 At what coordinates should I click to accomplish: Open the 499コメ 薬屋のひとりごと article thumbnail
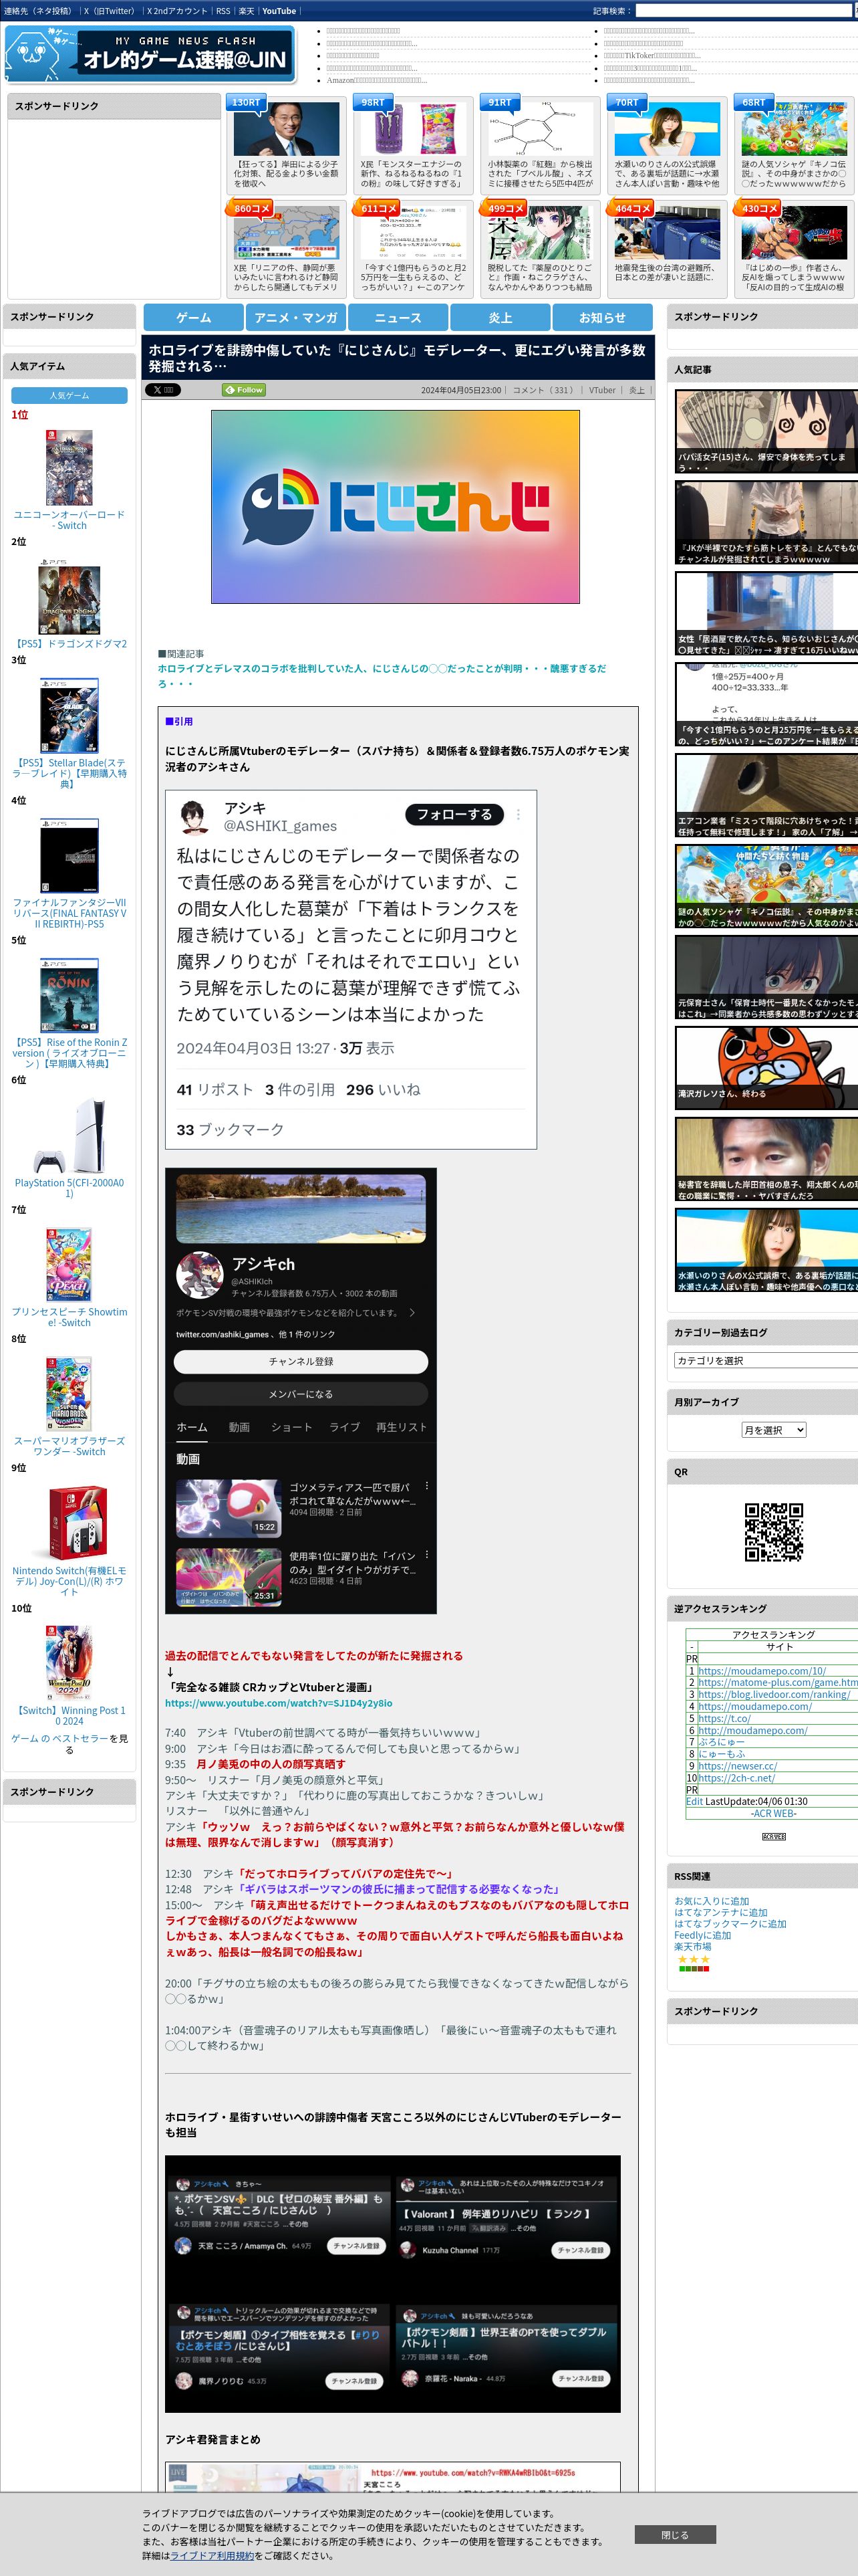(x=541, y=233)
